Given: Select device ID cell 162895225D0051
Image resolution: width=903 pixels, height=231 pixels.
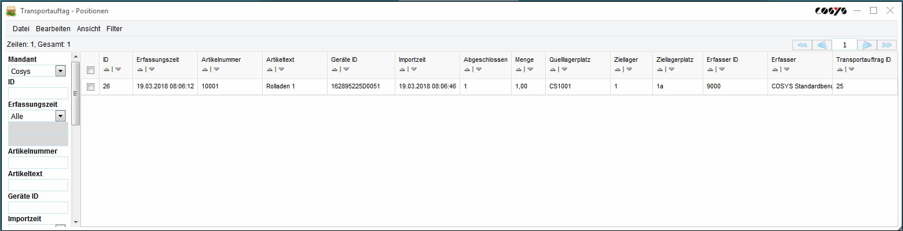Looking at the screenshot, I should 361,87.
